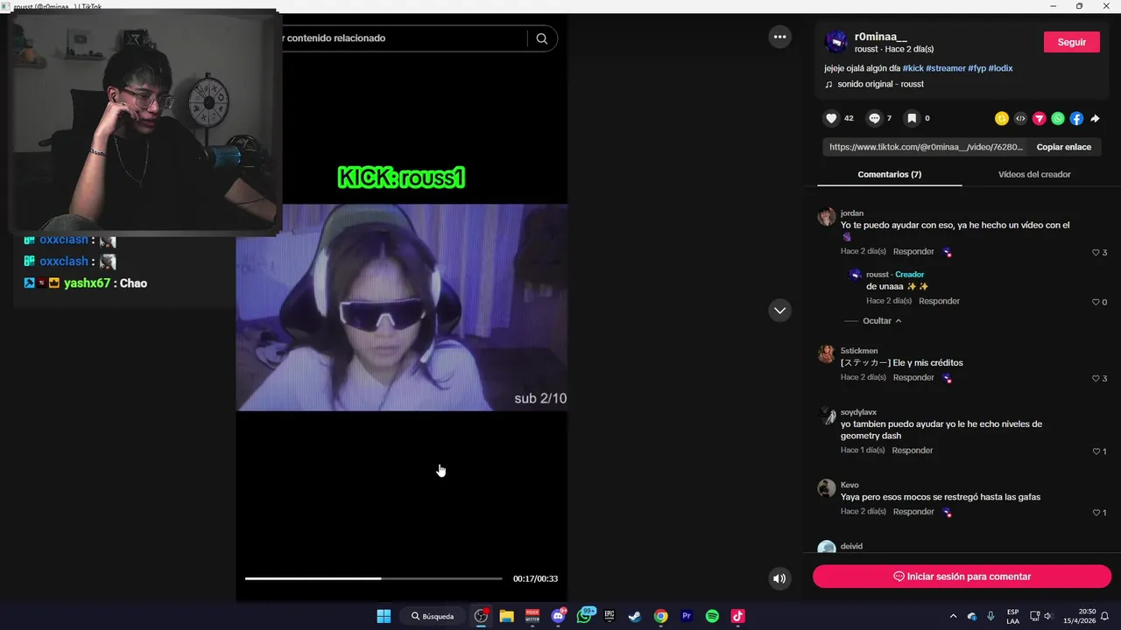The image size is (1121, 630).
Task: Open the #streamer hashtag
Action: pos(945,68)
